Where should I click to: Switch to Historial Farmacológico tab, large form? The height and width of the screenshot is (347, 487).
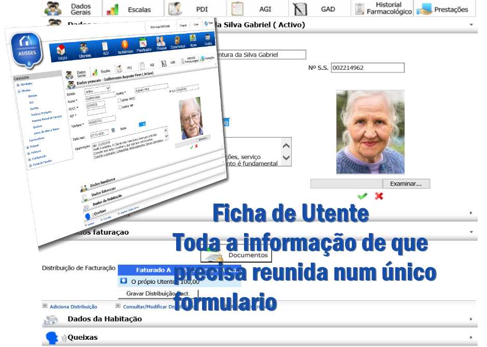click(x=383, y=9)
